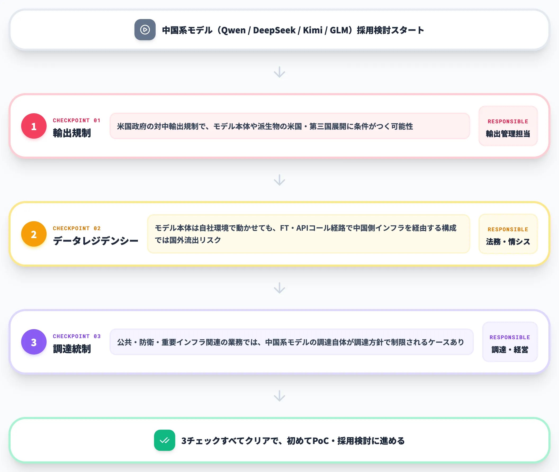
Task: Select the orange number 2 circle badge
Action: click(x=34, y=234)
